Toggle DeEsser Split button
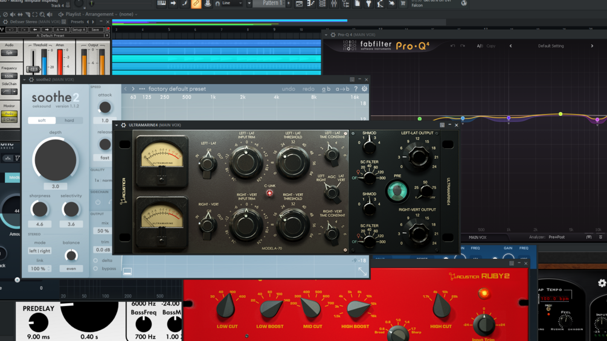 point(9,53)
